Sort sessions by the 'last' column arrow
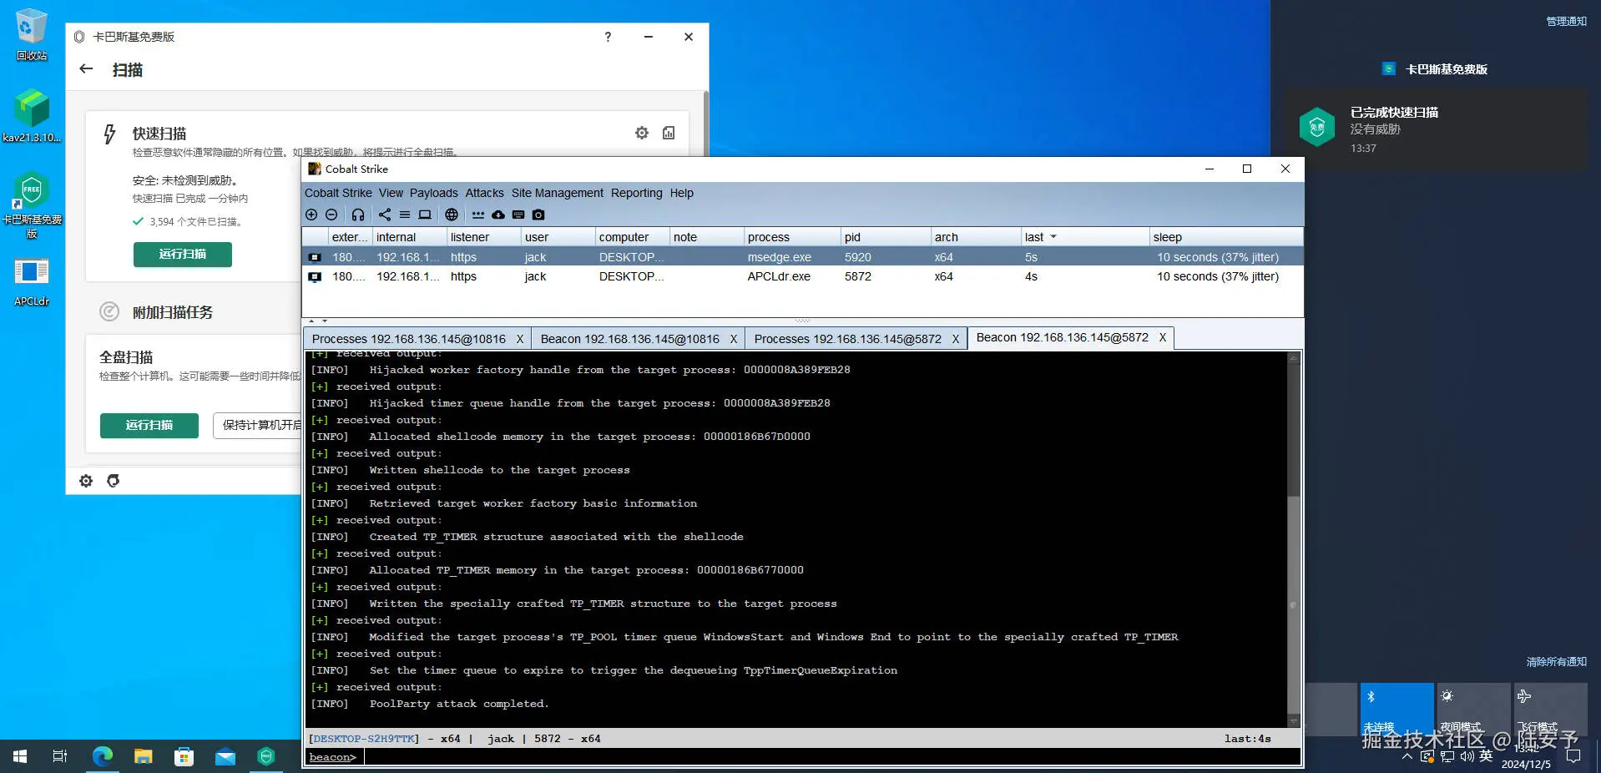 [1053, 237]
